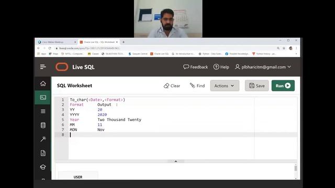The width and height of the screenshot is (335, 188).
Task: Open Code Library graduation cap icon
Action: pos(43,167)
